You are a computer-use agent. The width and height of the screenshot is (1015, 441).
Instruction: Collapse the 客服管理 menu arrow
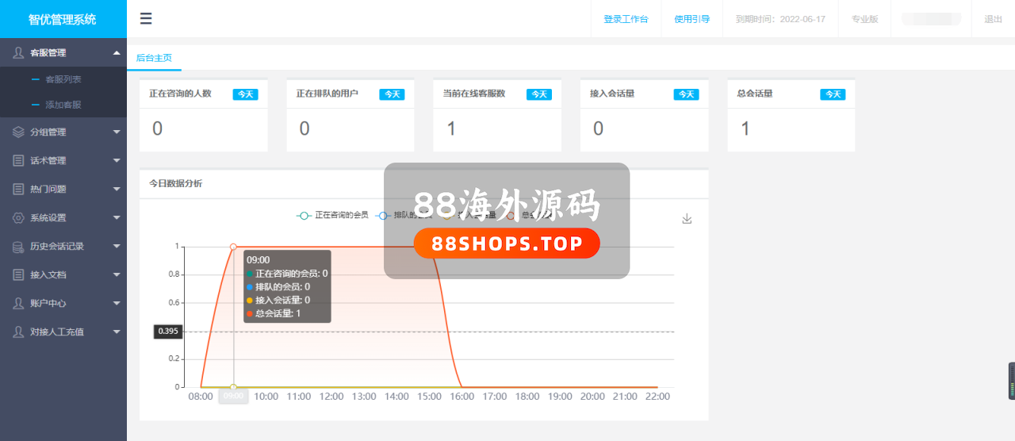pos(117,52)
